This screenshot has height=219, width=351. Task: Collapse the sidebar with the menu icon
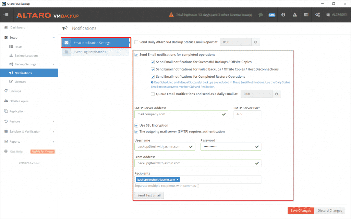(x=6, y=15)
